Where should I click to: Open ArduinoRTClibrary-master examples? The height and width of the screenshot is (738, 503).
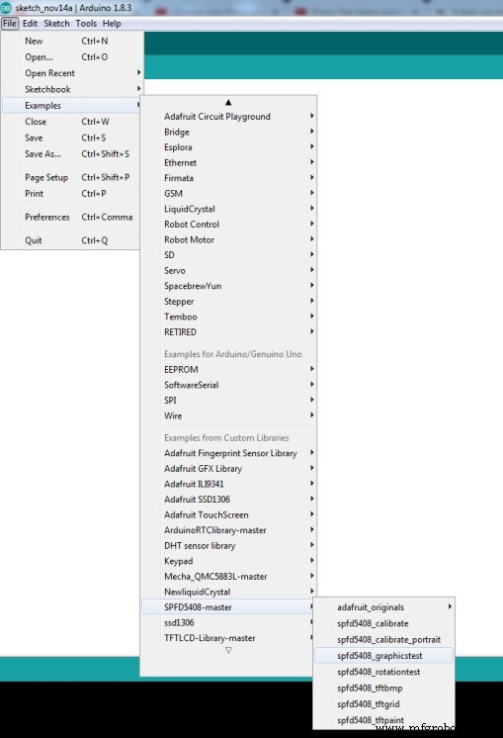point(228,530)
